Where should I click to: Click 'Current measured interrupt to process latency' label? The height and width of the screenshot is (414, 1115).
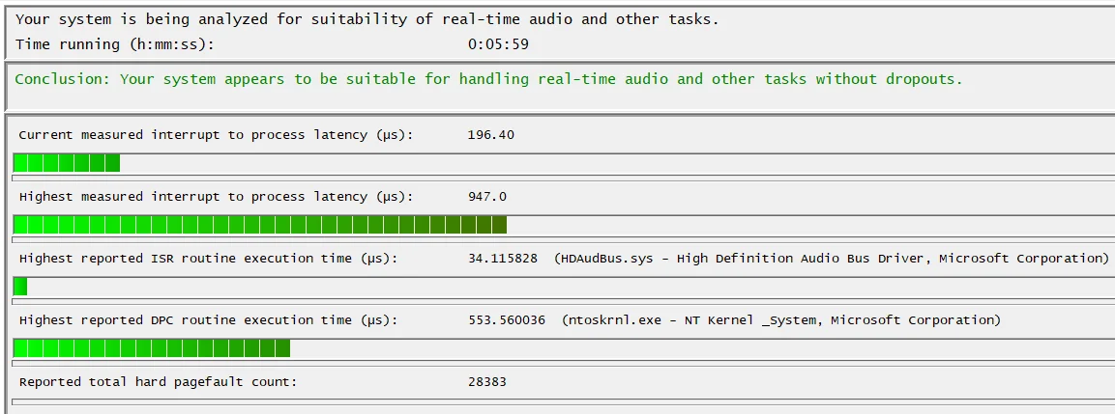click(x=216, y=134)
